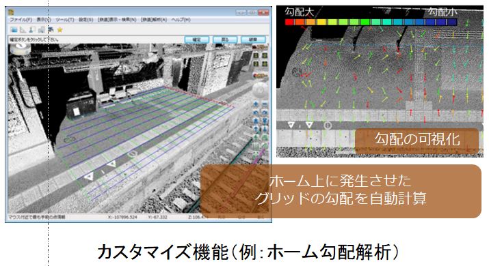Click the Y:-67.332 coordinate in status bar

158,217
